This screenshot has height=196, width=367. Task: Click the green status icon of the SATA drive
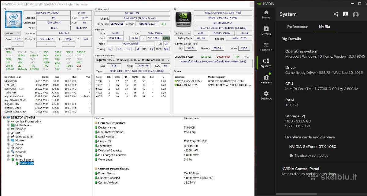tap(176, 81)
